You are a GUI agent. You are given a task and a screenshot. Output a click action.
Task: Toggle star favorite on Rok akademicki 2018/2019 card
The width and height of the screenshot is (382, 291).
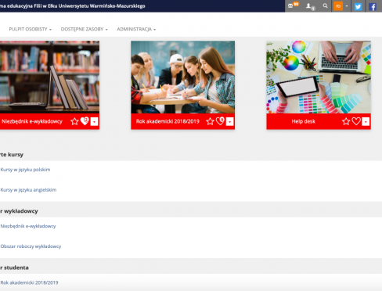point(210,121)
